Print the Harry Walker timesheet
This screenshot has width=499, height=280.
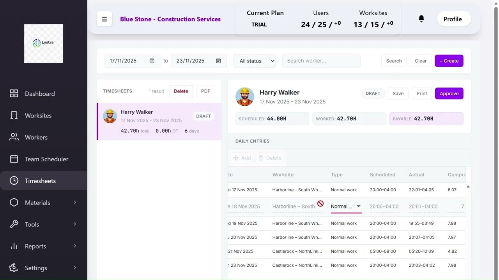422,93
